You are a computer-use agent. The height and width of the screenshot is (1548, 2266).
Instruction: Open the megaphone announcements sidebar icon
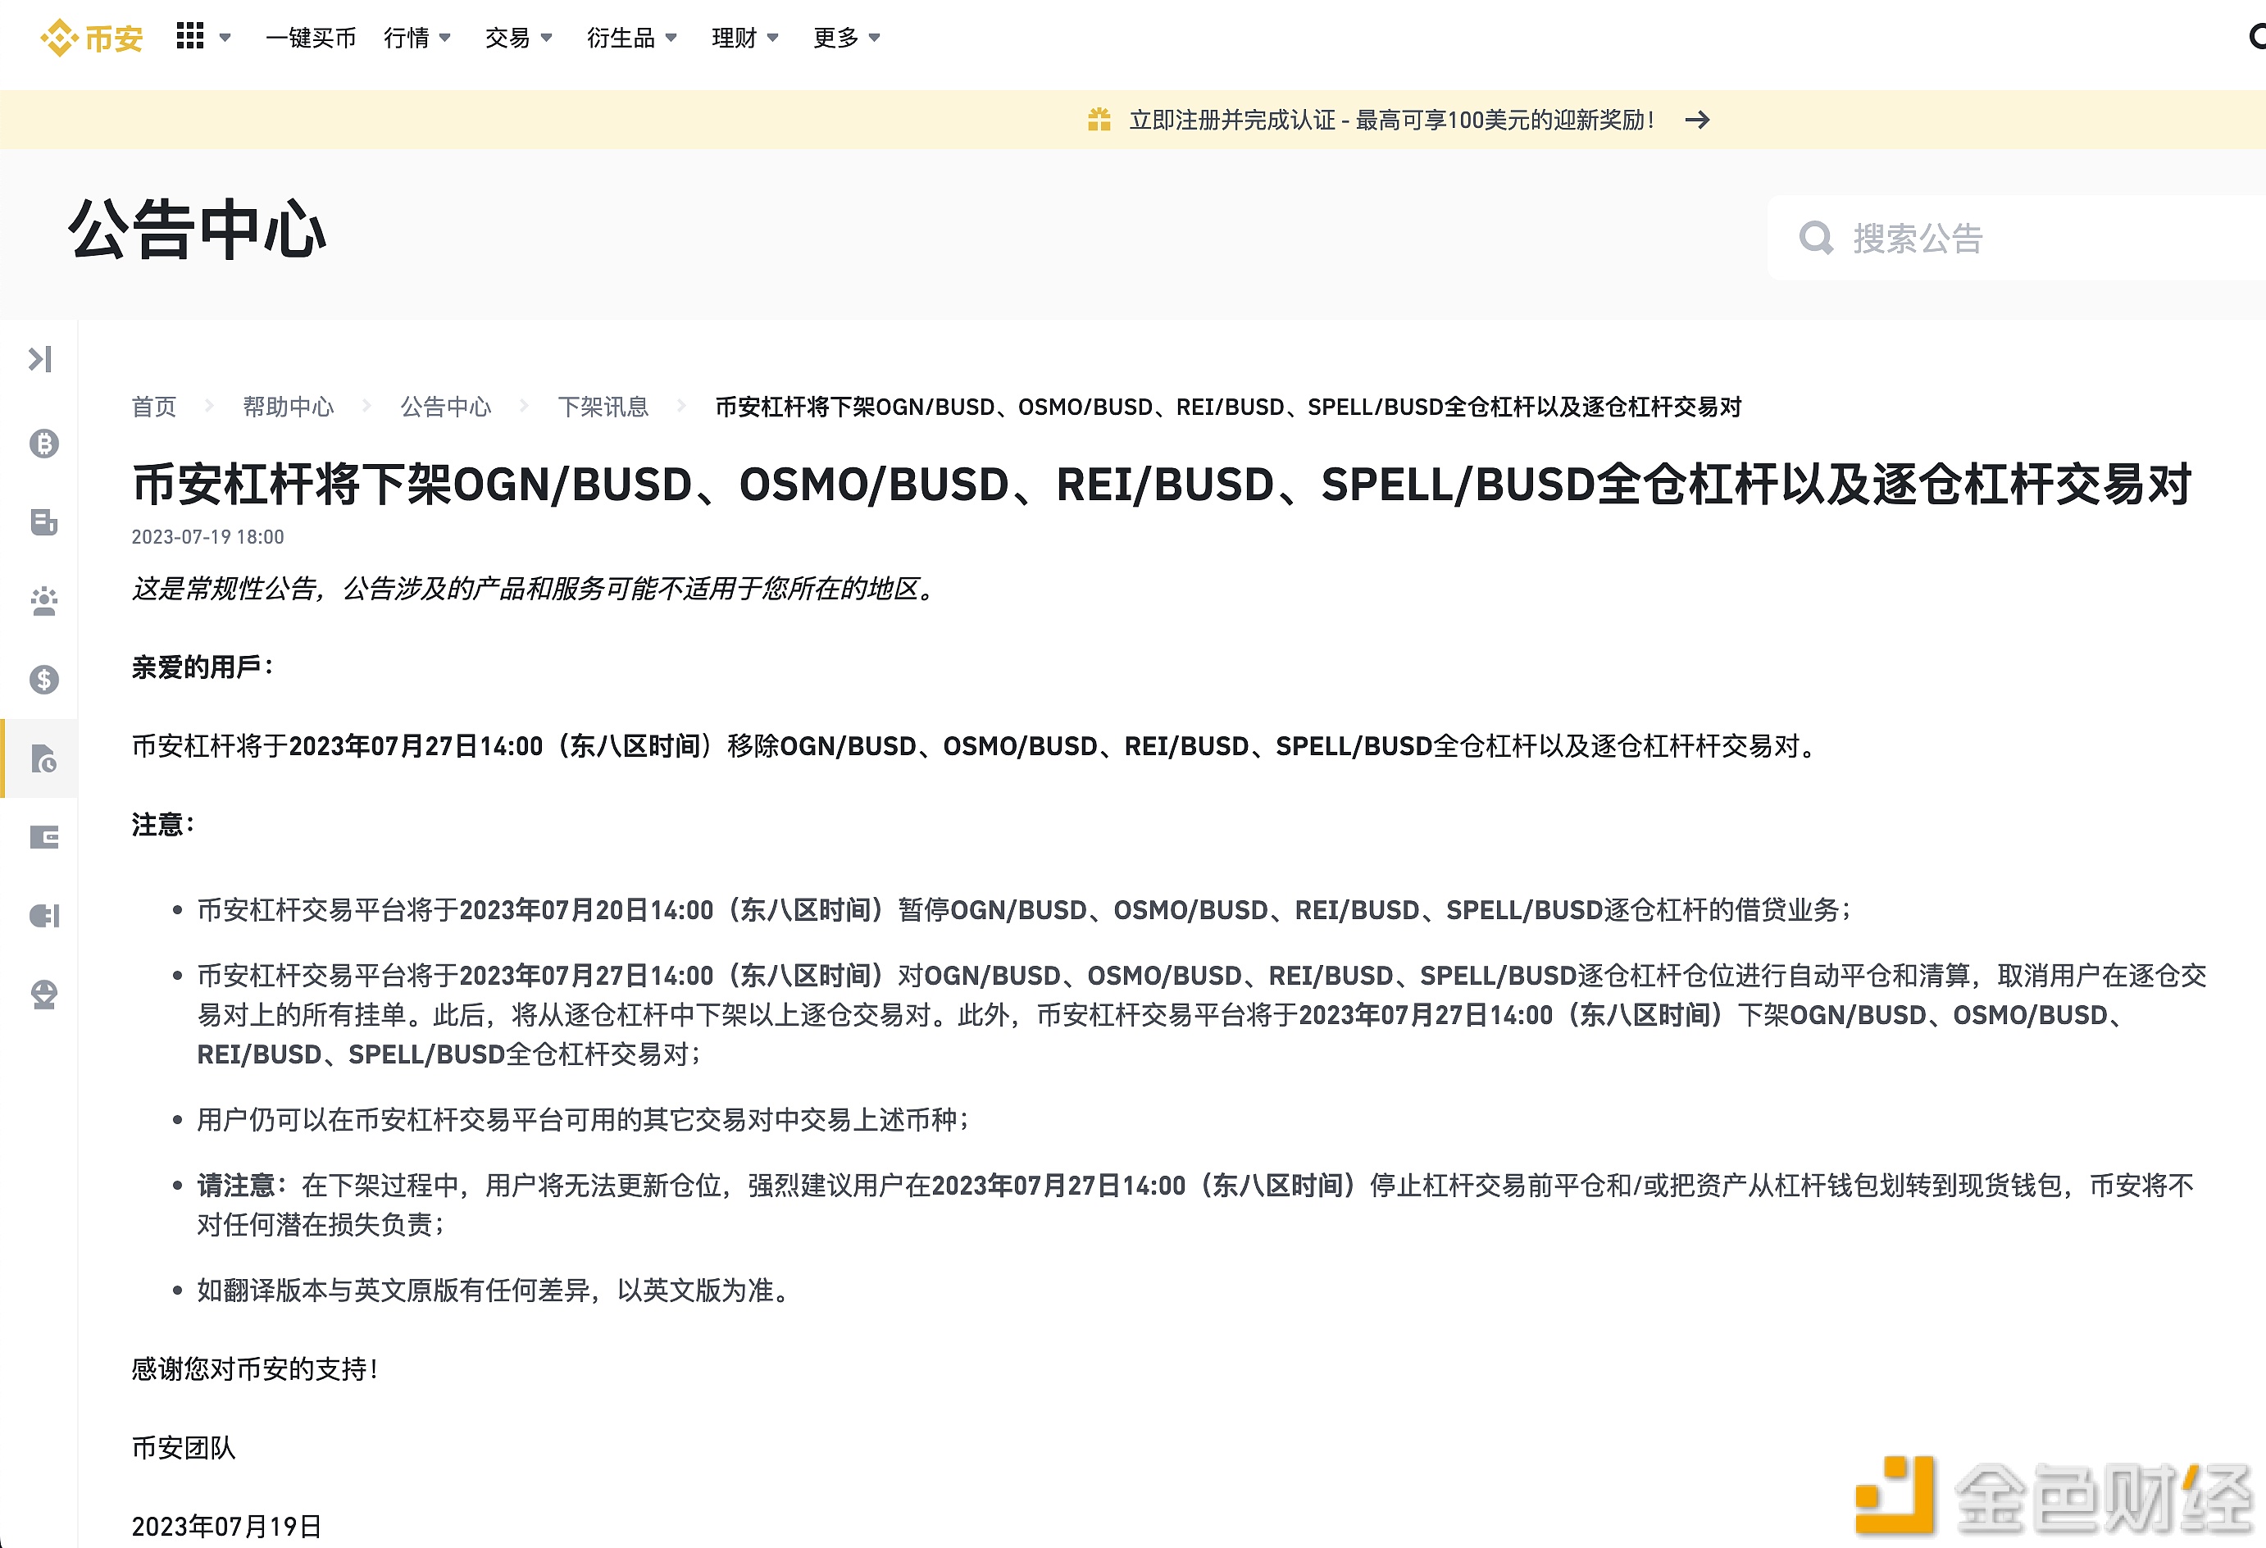(44, 916)
